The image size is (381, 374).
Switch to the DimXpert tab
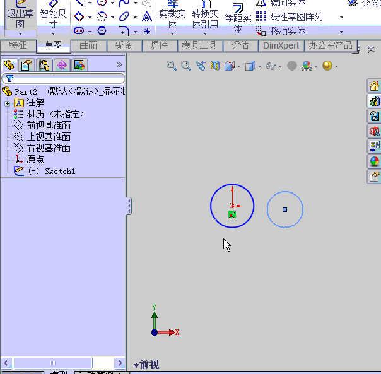pos(281,45)
